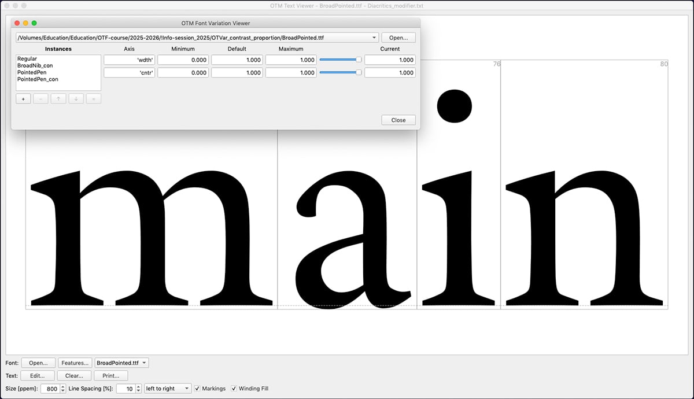694x399 pixels.
Task: Open the Features... dialog
Action: (75, 363)
